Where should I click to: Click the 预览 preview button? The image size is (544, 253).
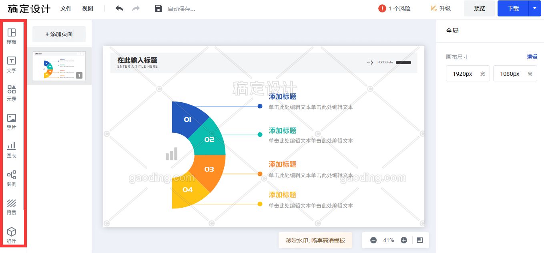point(479,8)
